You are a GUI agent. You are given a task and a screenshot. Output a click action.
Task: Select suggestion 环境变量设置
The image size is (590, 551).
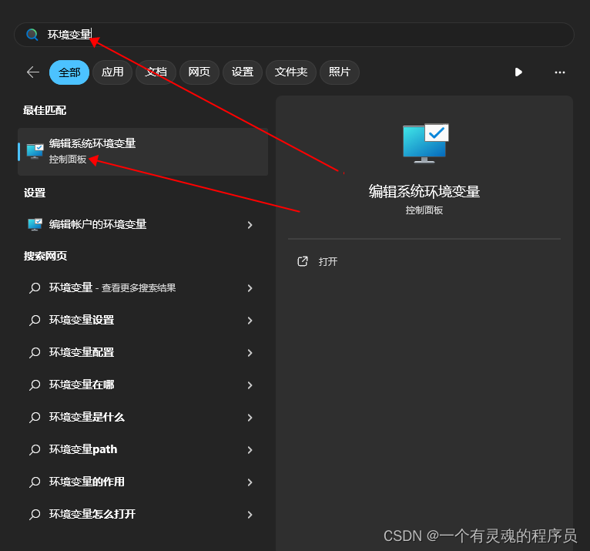[x=143, y=321]
